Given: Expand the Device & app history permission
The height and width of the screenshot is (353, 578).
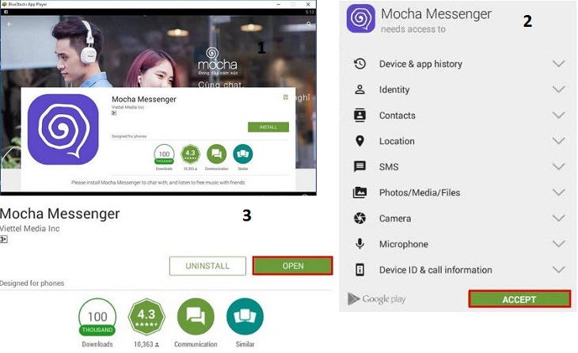Looking at the screenshot, I should click(x=559, y=64).
